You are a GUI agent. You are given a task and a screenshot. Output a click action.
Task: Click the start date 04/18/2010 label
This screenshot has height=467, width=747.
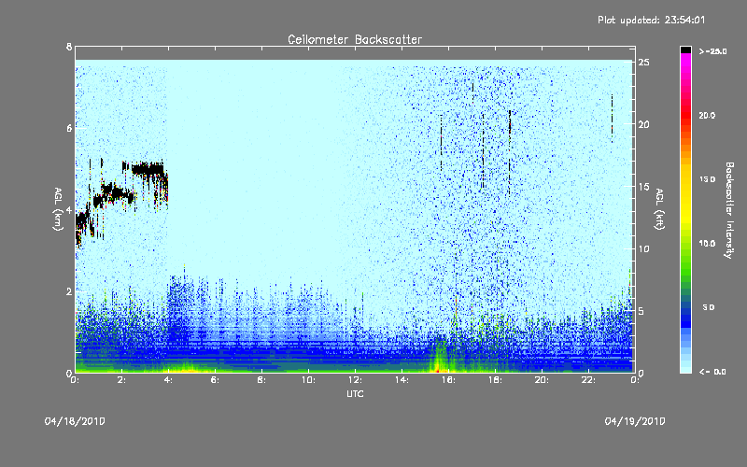75,421
